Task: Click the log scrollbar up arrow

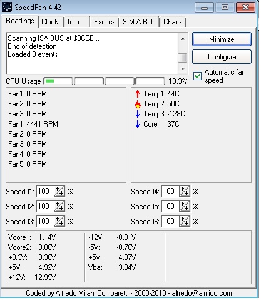Action: (x=183, y=39)
